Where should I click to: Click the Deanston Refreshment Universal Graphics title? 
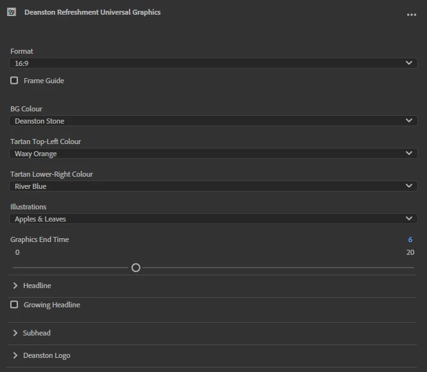(92, 12)
